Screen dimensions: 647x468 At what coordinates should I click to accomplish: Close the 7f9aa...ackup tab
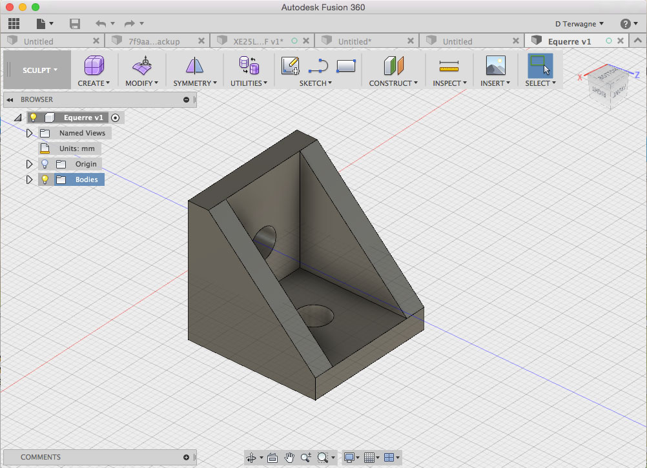201,41
